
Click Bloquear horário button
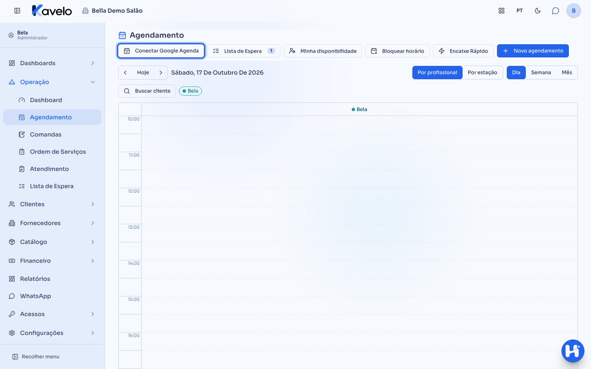tap(397, 51)
